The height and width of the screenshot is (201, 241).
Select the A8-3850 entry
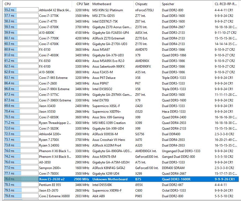pyautogui.click(x=45, y=162)
